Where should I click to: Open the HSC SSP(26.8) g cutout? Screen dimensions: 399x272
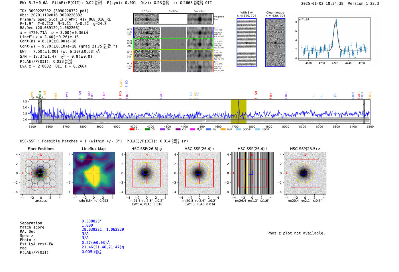pyautogui.click(x=146, y=173)
